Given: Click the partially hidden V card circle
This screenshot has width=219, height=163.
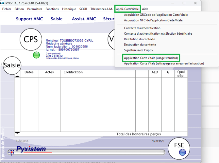Looking at the screenshot, I should [111, 39].
